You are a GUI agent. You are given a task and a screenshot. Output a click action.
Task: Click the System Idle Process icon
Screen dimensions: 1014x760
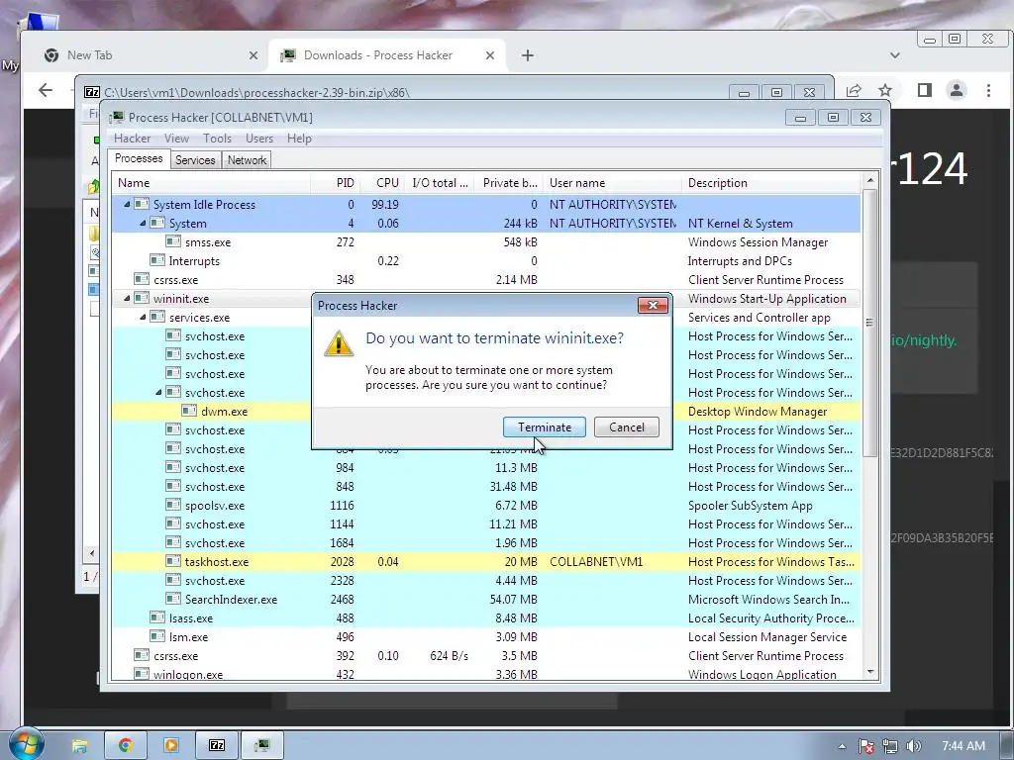pyautogui.click(x=141, y=204)
